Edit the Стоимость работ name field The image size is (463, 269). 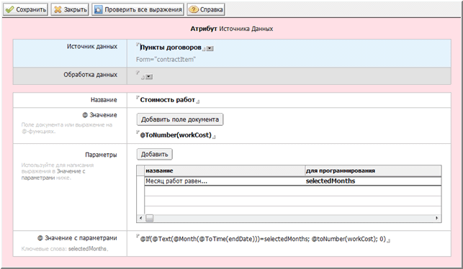[168, 100]
